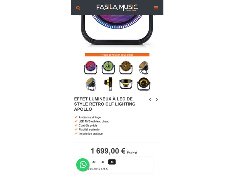Go to previous product arrow
This screenshot has width=235, height=176.
(150, 99)
